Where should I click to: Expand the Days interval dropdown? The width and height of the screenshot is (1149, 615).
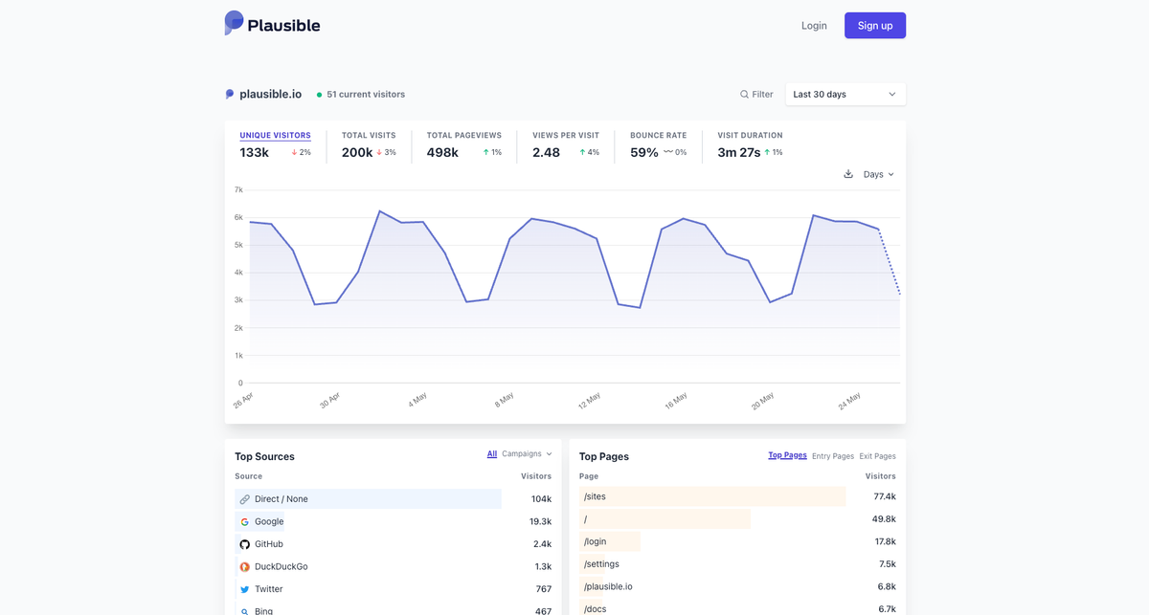[x=878, y=174]
